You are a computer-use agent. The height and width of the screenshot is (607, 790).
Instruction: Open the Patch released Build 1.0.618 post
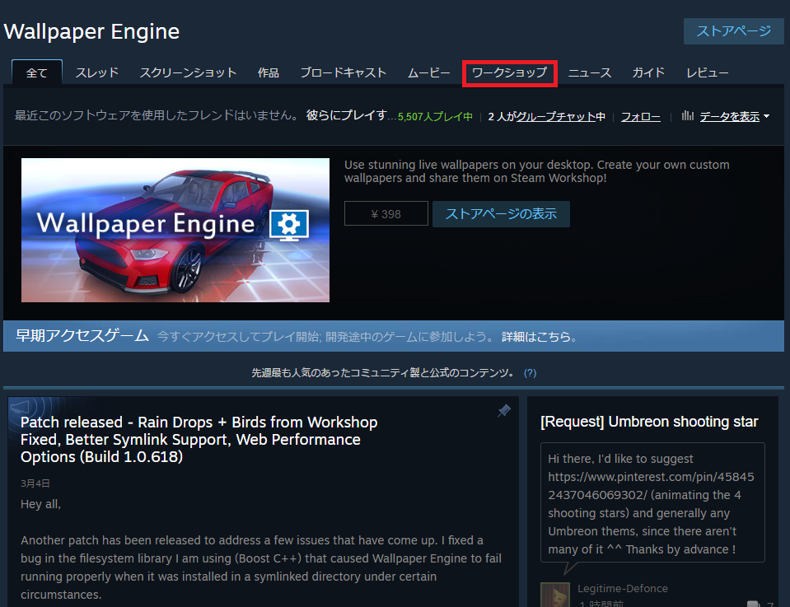click(199, 439)
